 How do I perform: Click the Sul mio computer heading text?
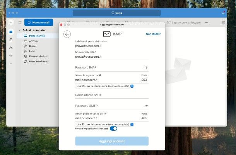[34, 30]
